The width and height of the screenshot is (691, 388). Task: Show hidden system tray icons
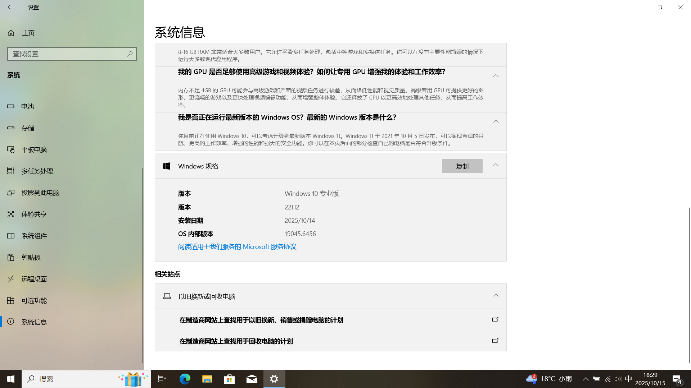click(586, 379)
